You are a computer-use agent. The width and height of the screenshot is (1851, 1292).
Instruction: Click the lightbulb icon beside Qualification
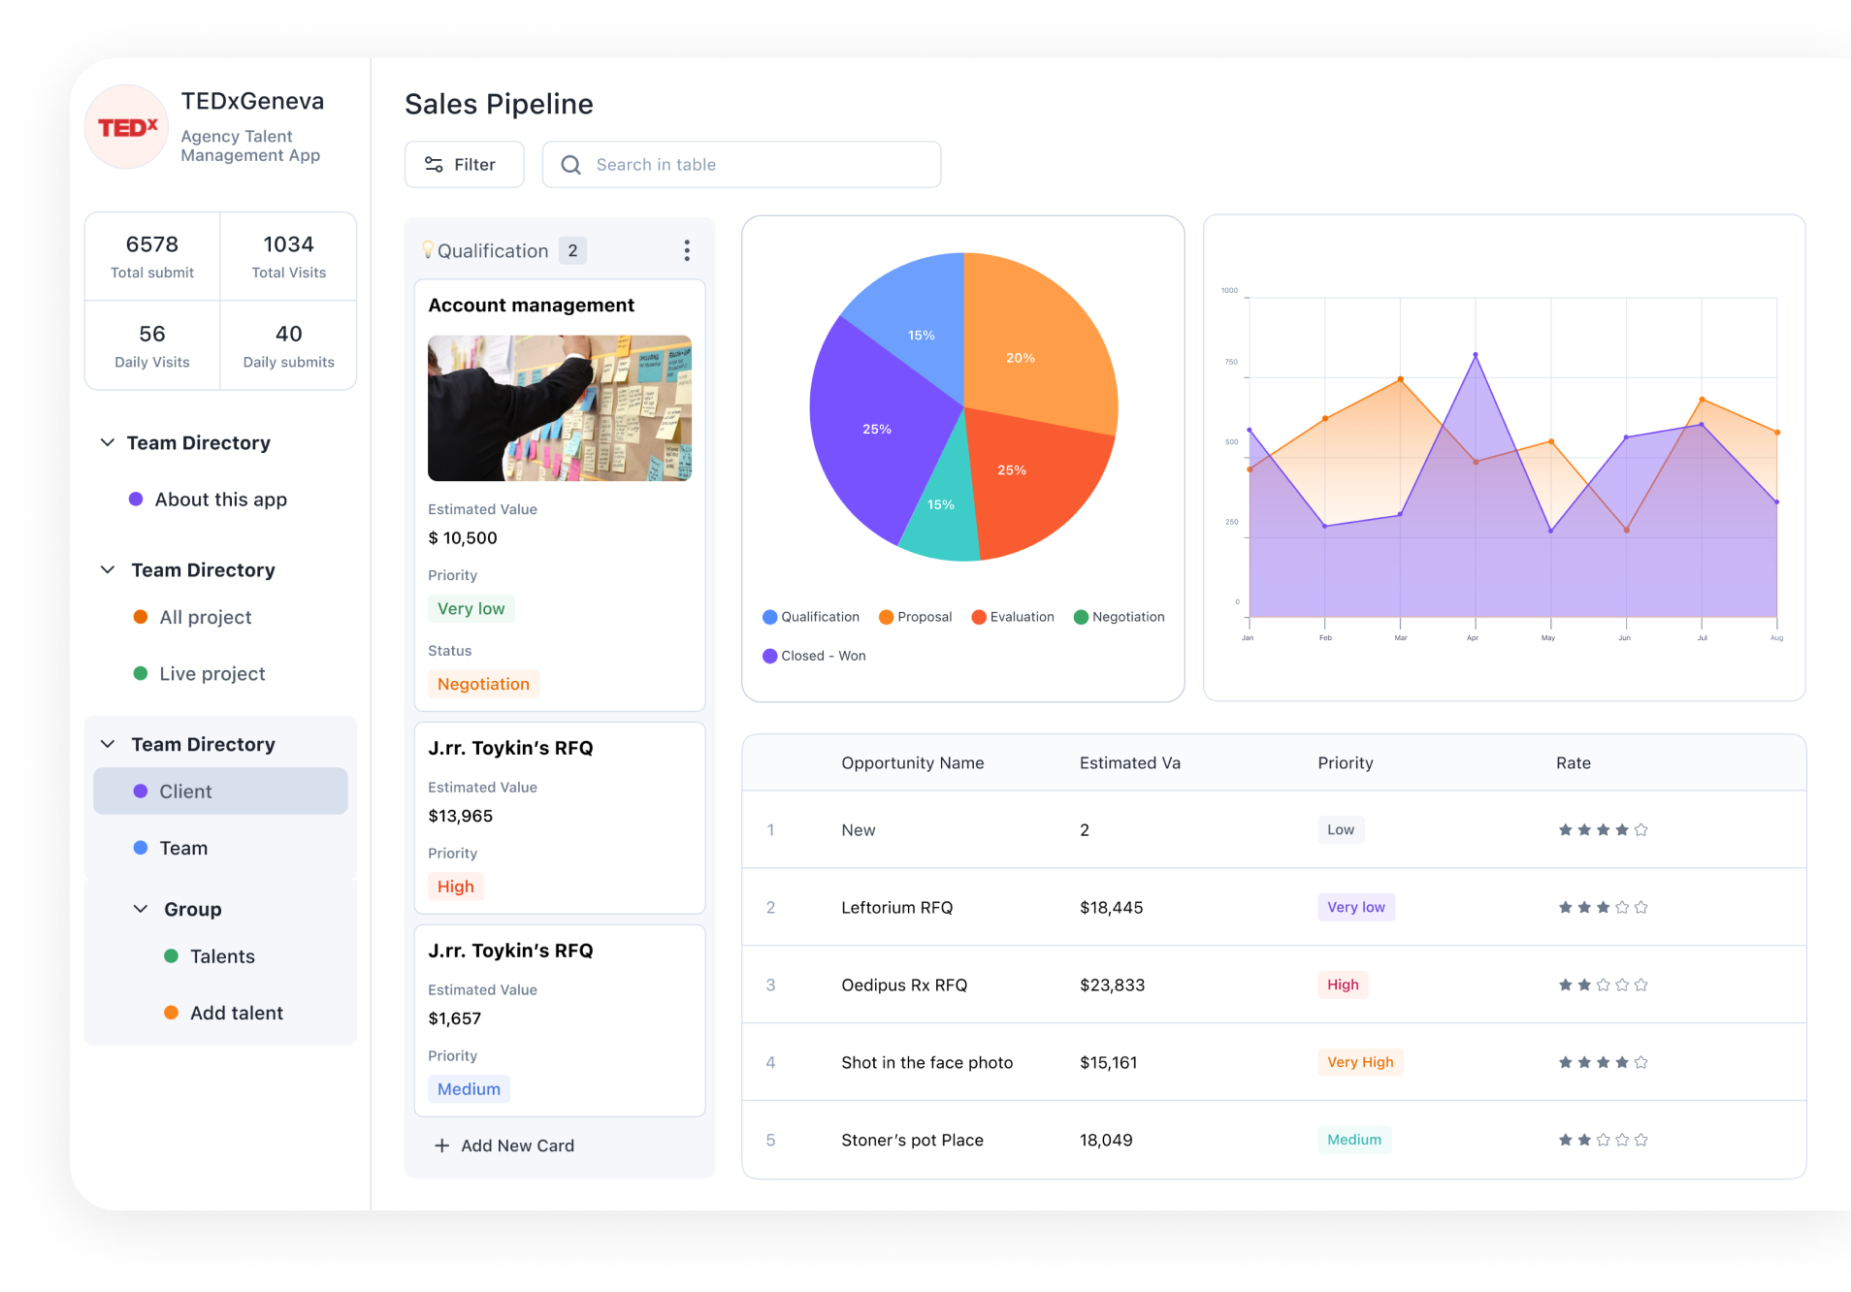coord(427,249)
